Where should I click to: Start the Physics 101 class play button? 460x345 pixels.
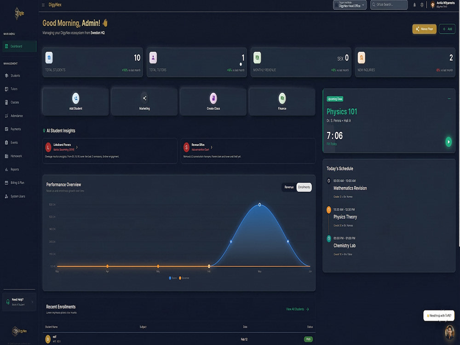[448, 142]
